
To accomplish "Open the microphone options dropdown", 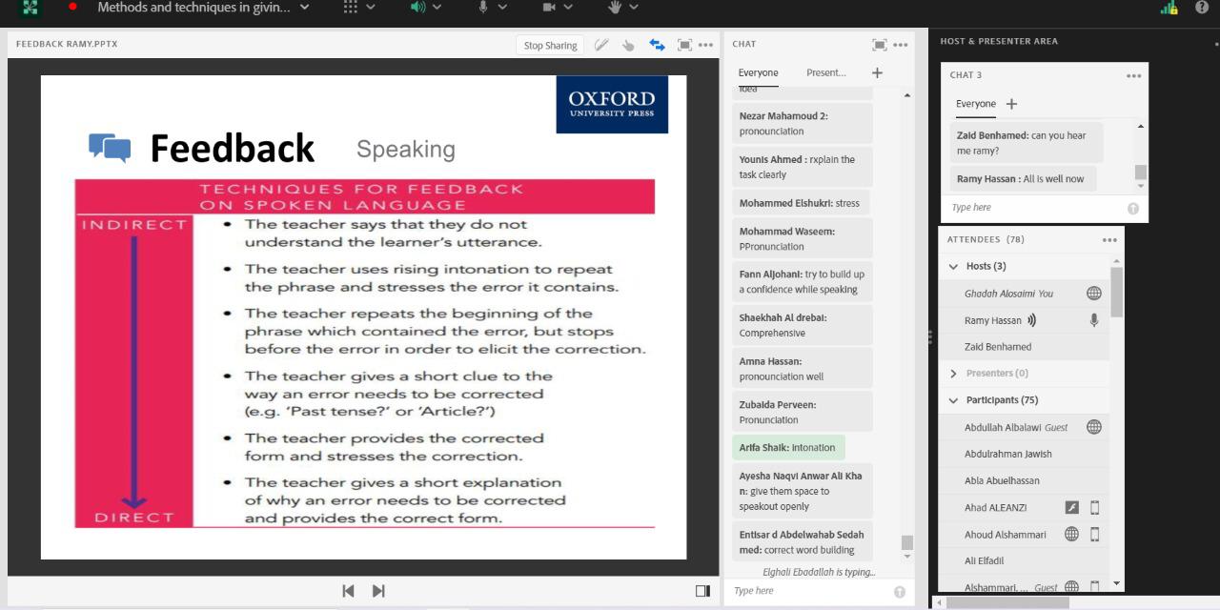I will (492, 8).
